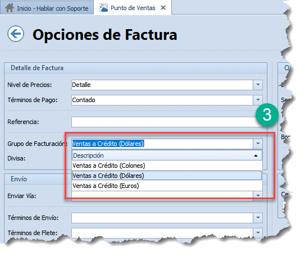Image resolution: width=305 pixels, height=257 pixels.
Task: Click inside the Referencia text field
Action: pyautogui.click(x=167, y=122)
